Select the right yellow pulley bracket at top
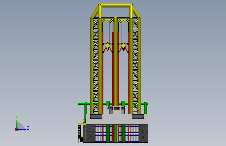226x146 pixels. click(123, 21)
